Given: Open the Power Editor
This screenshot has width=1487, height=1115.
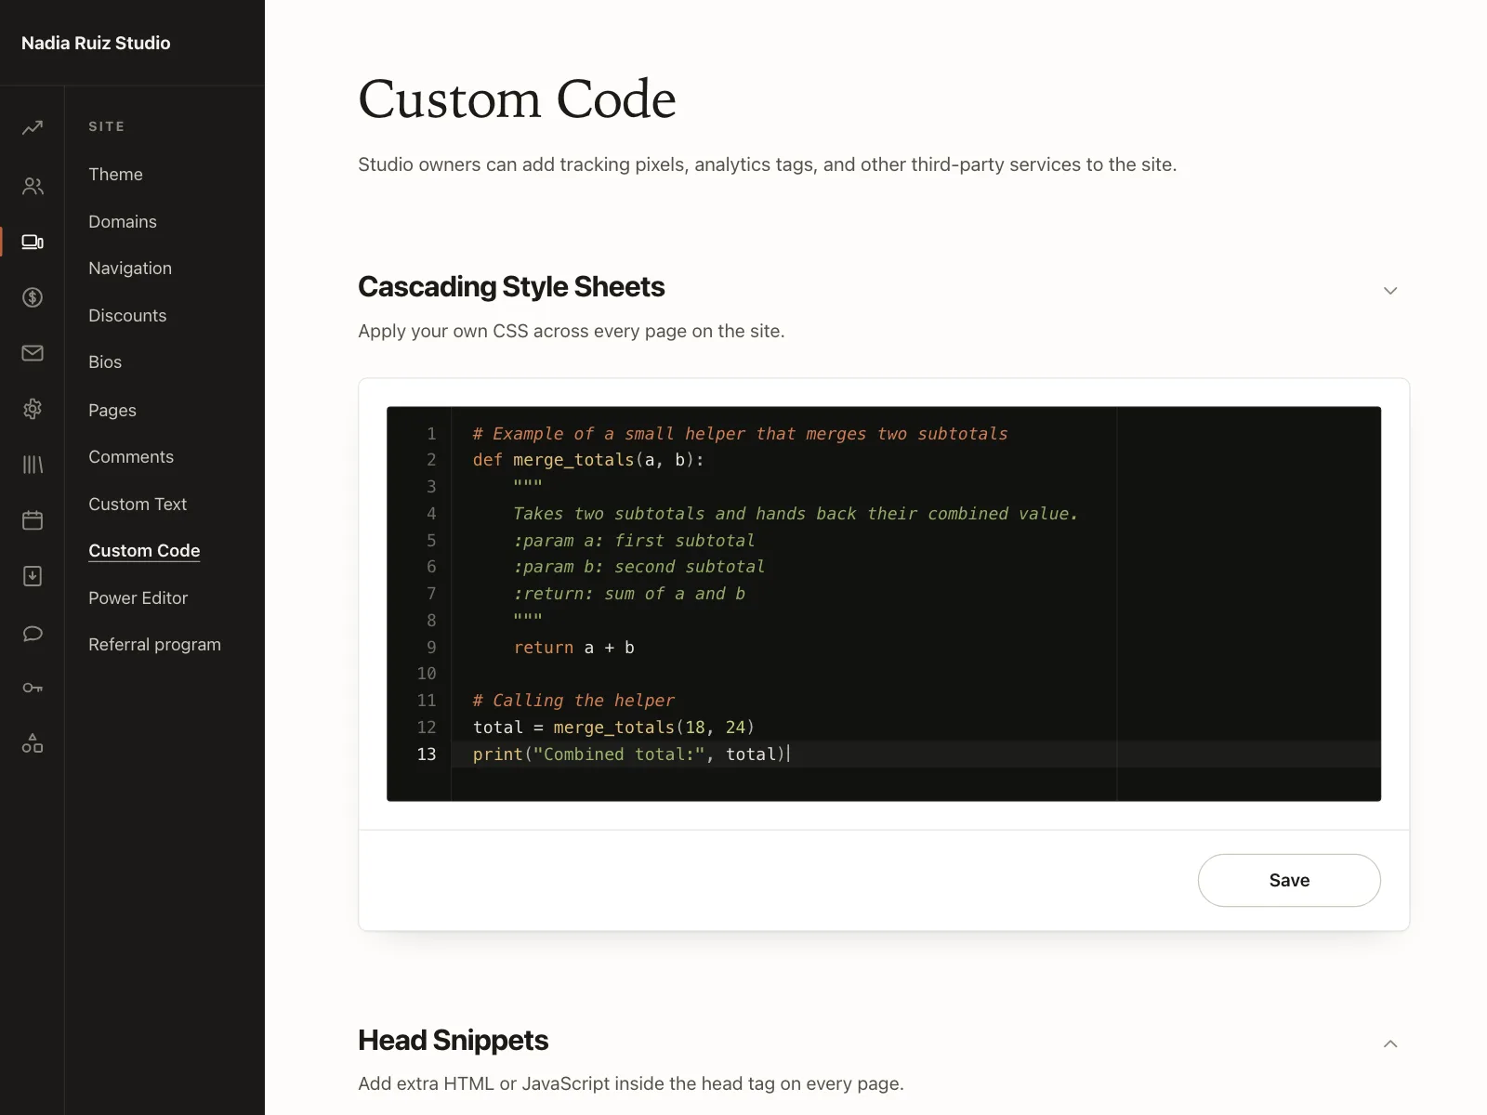Looking at the screenshot, I should click(138, 598).
